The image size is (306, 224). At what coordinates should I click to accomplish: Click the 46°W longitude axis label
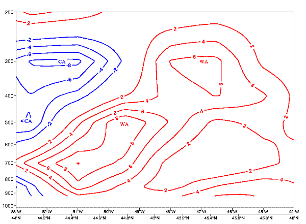232,212
